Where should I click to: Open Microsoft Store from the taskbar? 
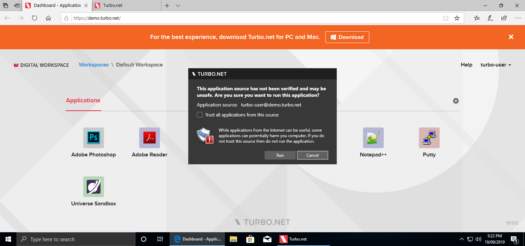(x=250, y=239)
